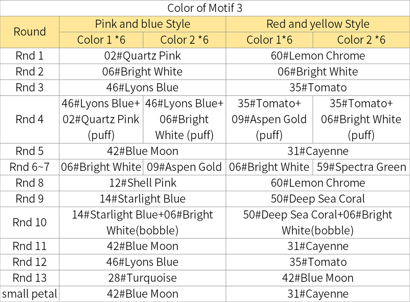Click the 'Red and yellow Style' header
The height and width of the screenshot is (302, 410).
tap(318, 24)
